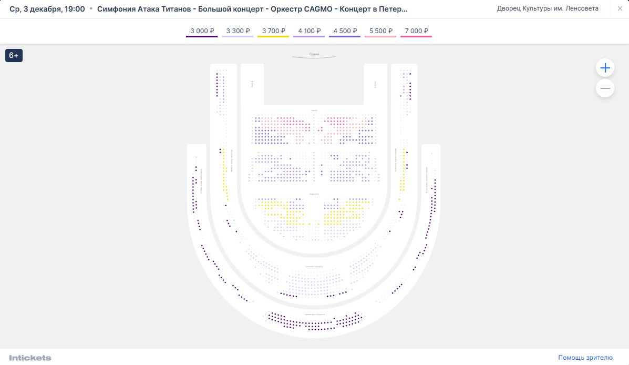Select the 4 100 ₽ price category

[x=309, y=32]
